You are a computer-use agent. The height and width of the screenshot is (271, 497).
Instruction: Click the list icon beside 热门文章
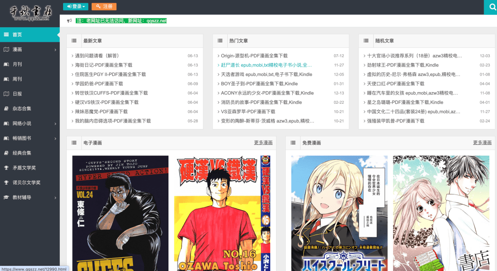220,41
